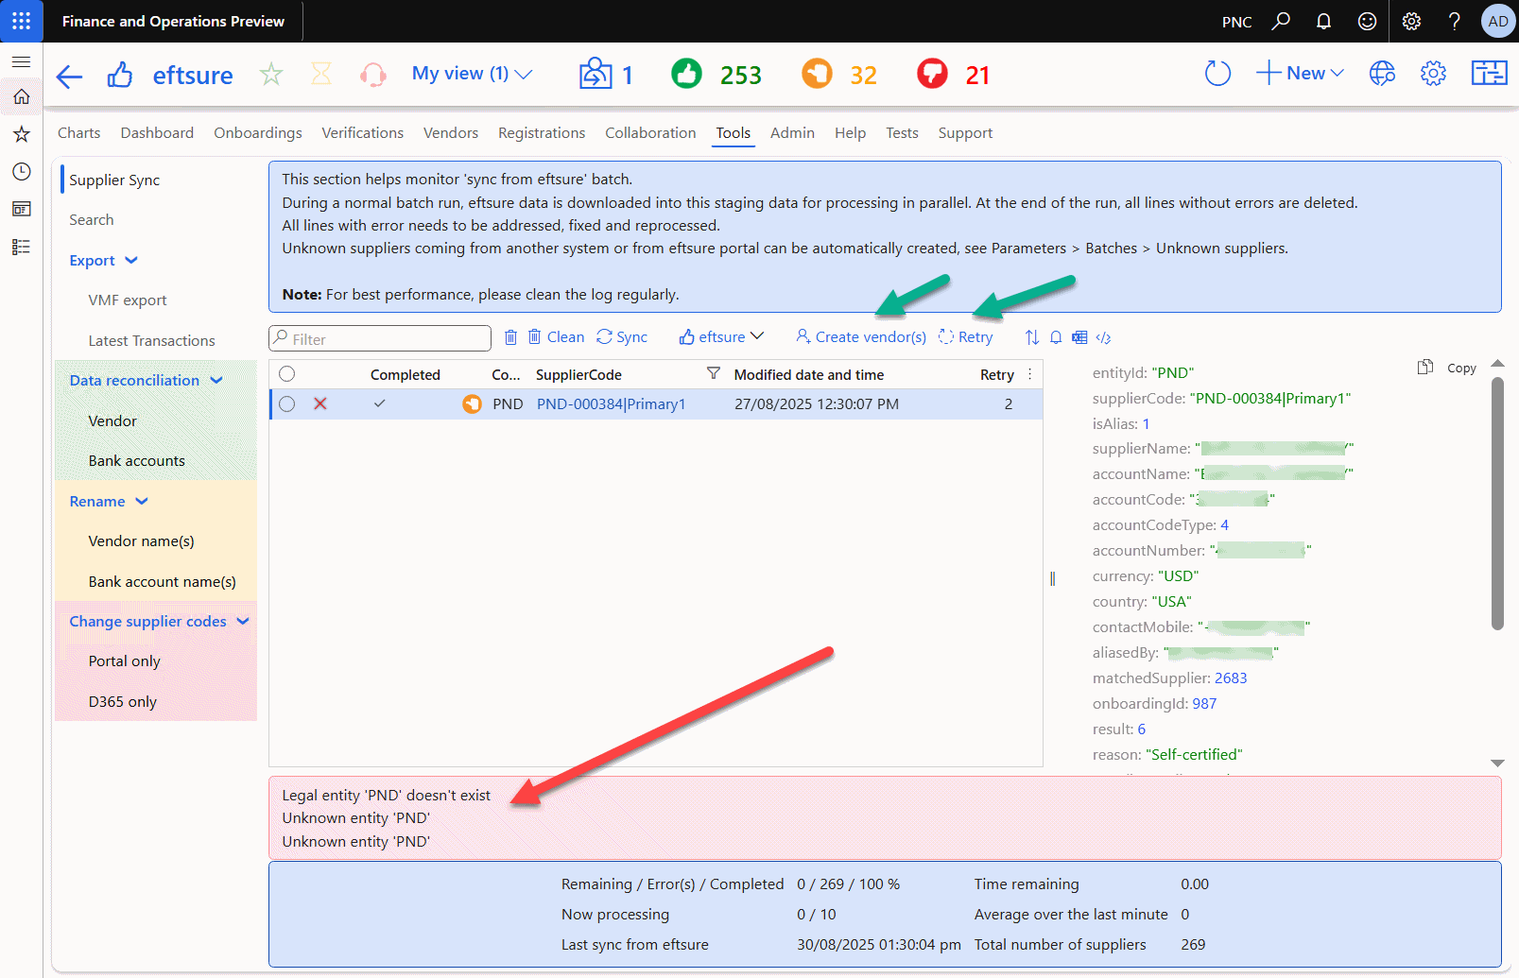The width and height of the screenshot is (1519, 978).
Task: Click red thumbs-down count 21
Action: click(954, 75)
